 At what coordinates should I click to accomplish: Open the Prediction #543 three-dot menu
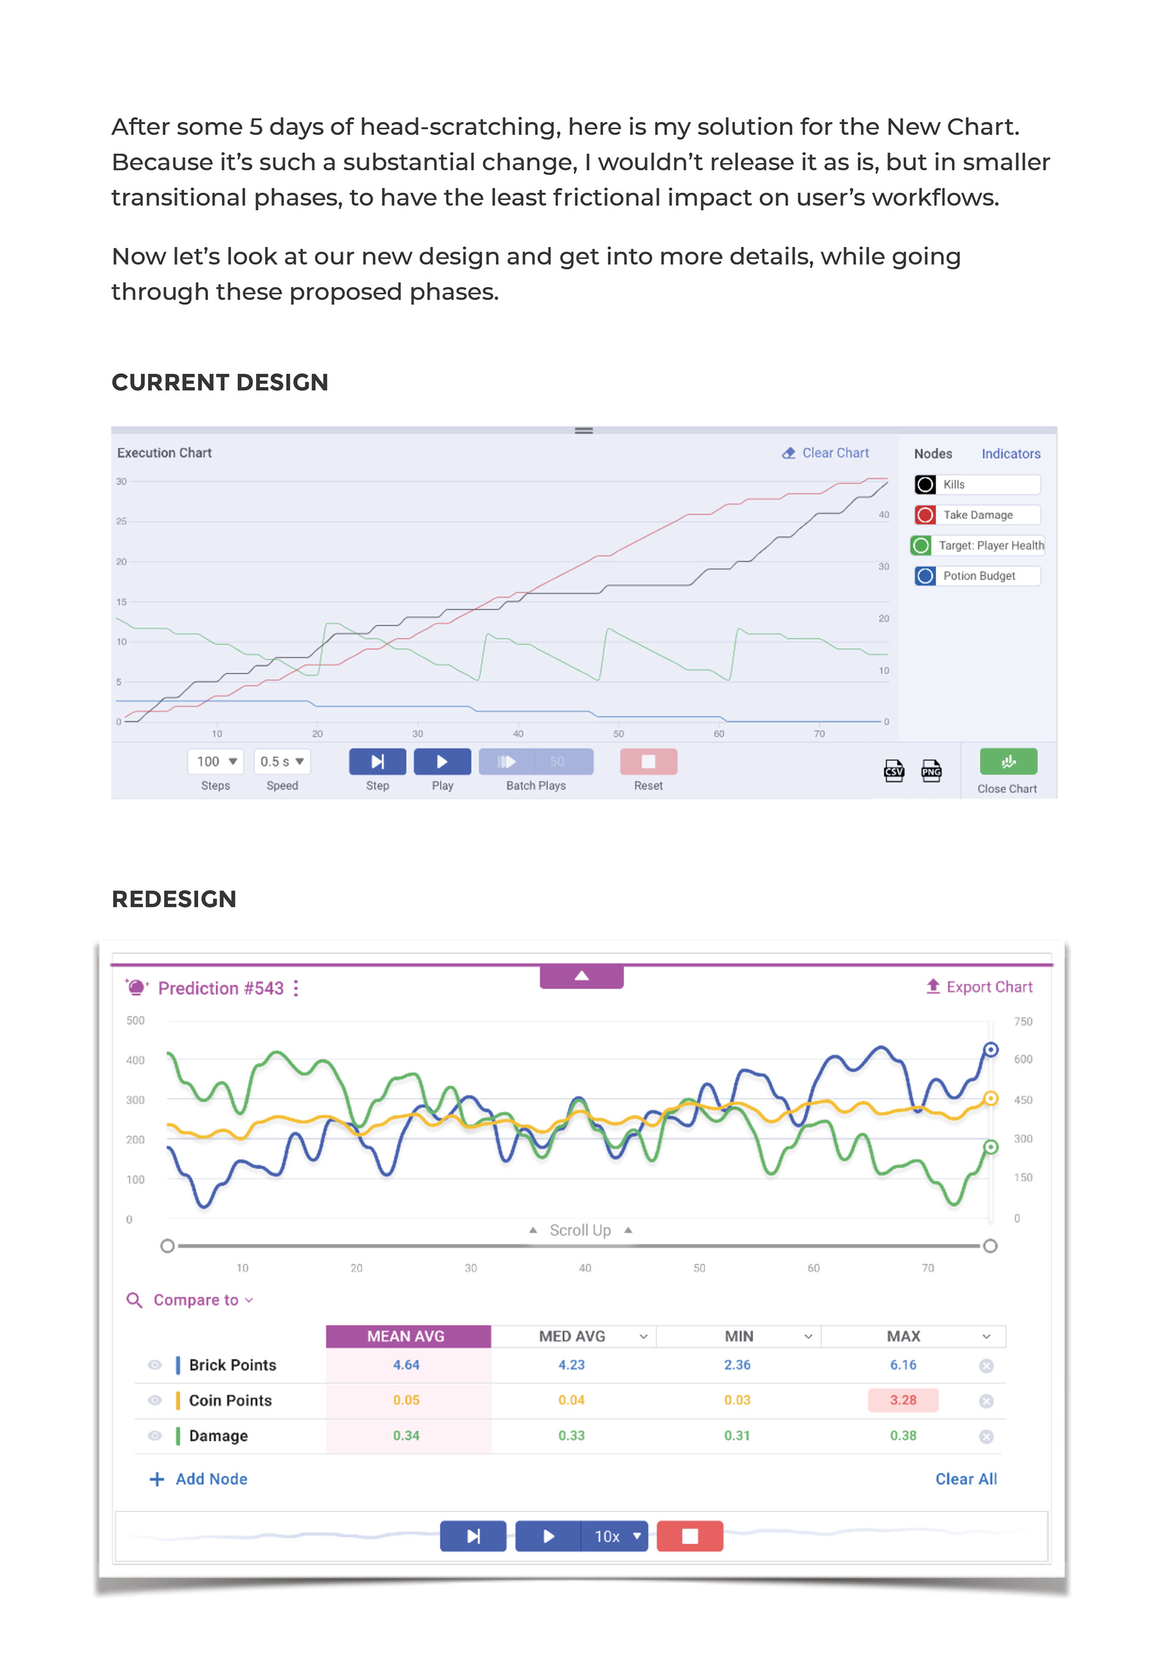[x=296, y=988]
